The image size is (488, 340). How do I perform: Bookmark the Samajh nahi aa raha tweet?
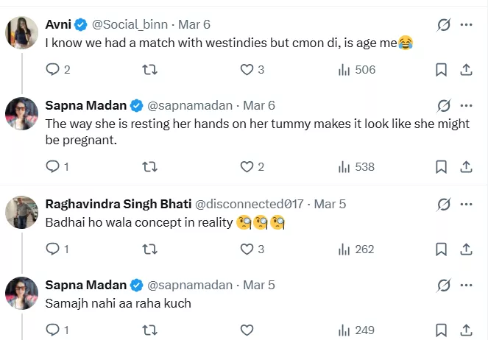[x=441, y=330]
